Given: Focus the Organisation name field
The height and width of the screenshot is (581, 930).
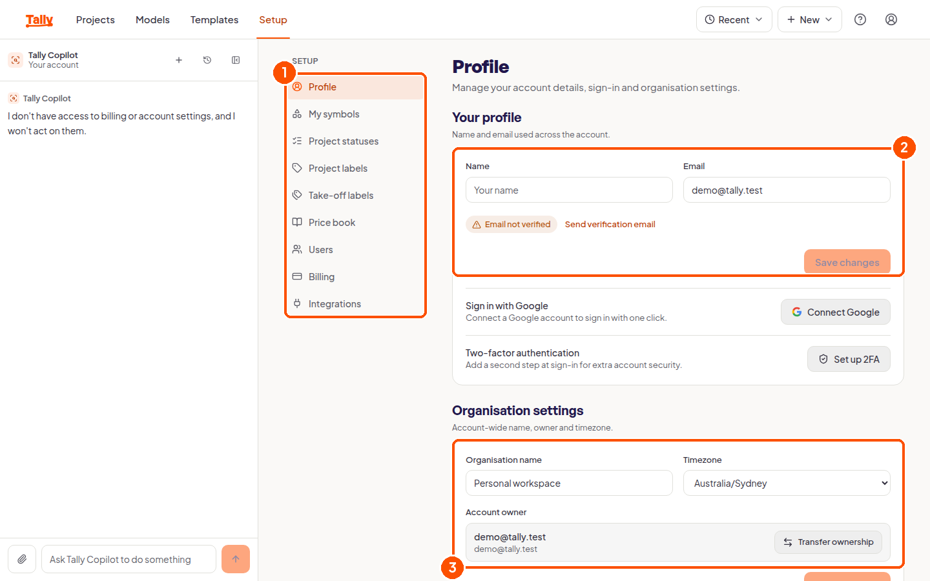Looking at the screenshot, I should pos(569,483).
